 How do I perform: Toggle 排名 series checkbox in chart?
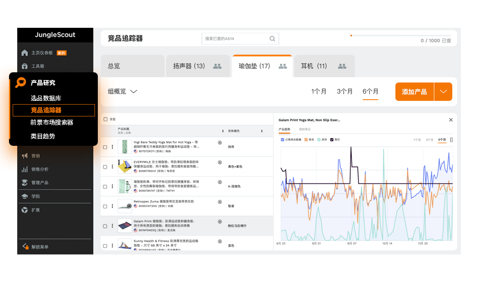(306, 140)
